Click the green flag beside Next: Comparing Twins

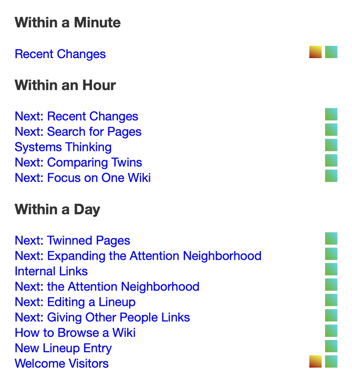[x=331, y=160]
